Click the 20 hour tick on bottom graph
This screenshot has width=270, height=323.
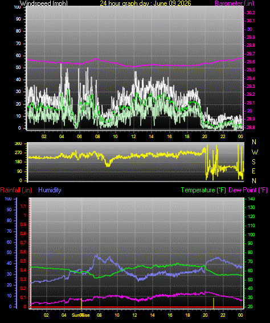point(205,315)
